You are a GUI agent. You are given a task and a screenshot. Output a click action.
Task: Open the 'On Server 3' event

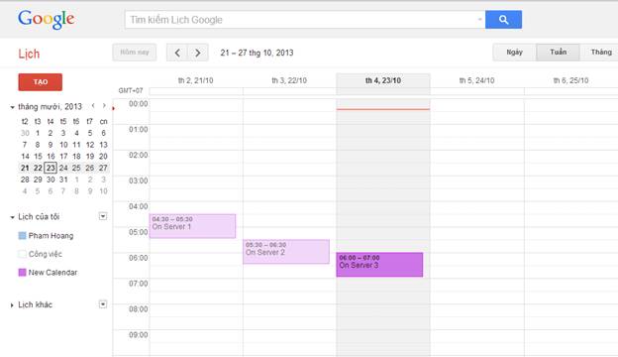(379, 265)
